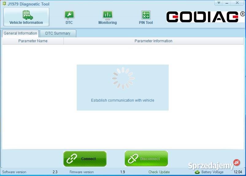Click the 'Battery Voltage' status label

pyautogui.click(x=212, y=172)
